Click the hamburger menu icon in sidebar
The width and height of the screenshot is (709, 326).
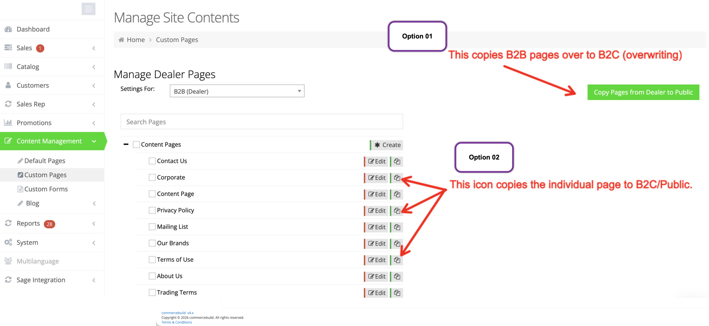click(88, 9)
